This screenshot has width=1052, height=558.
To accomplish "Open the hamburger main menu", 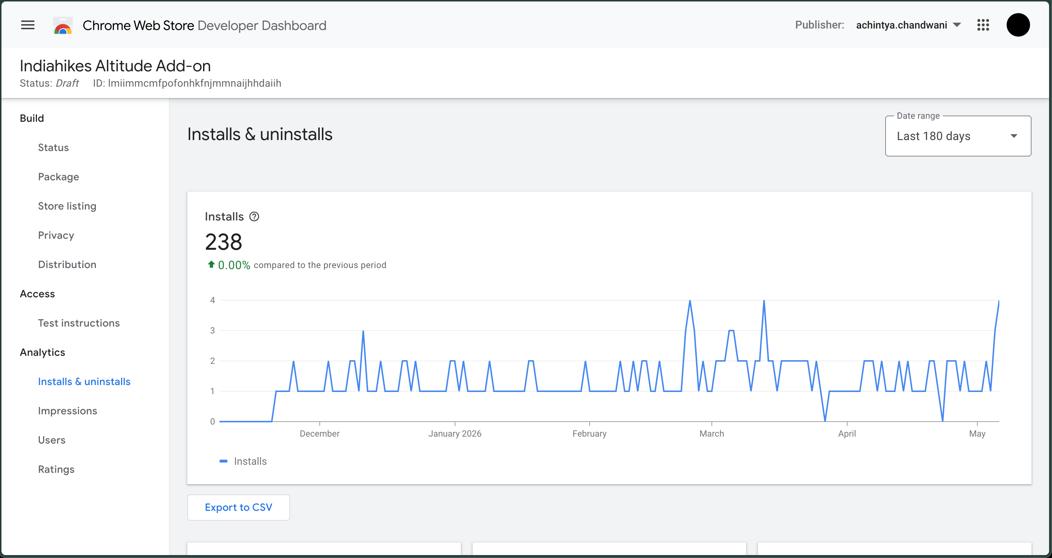I will point(28,25).
